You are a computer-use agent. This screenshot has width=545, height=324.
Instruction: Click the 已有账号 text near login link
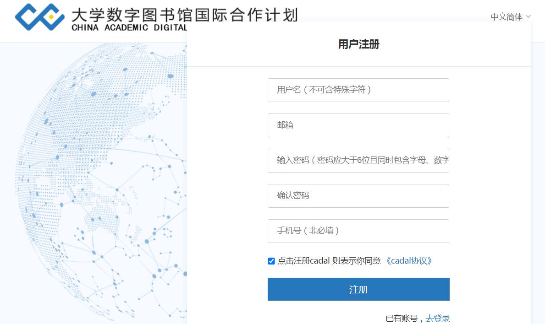point(401,319)
